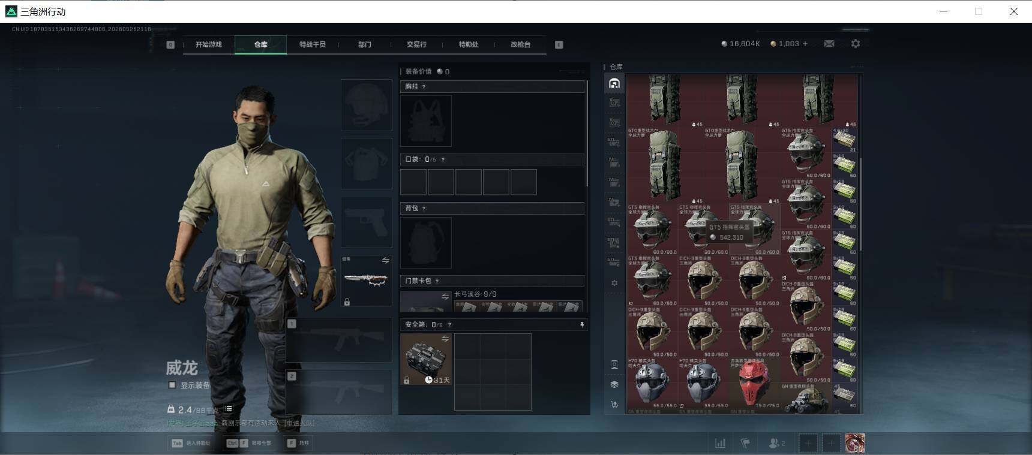Screen dimensions: 1032x455
Task: Select the GN重型夜视头盔 item
Action: click(x=806, y=397)
